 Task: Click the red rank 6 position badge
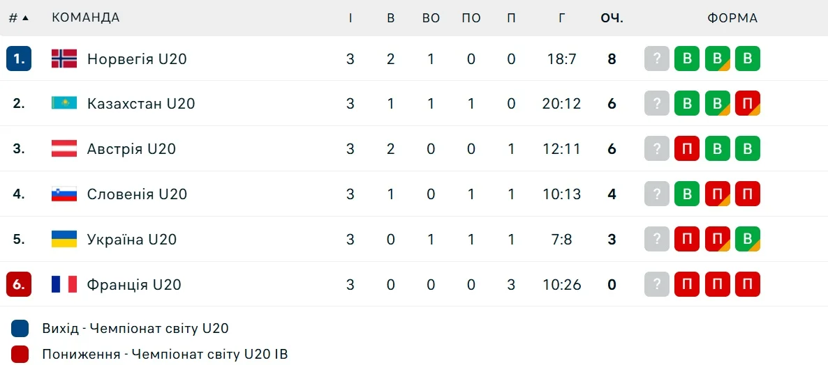pos(19,284)
